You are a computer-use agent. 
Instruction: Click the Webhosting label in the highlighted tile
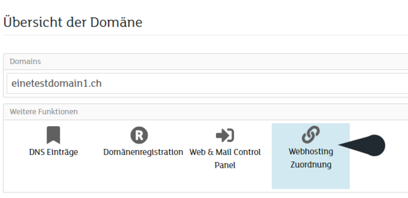[311, 151]
